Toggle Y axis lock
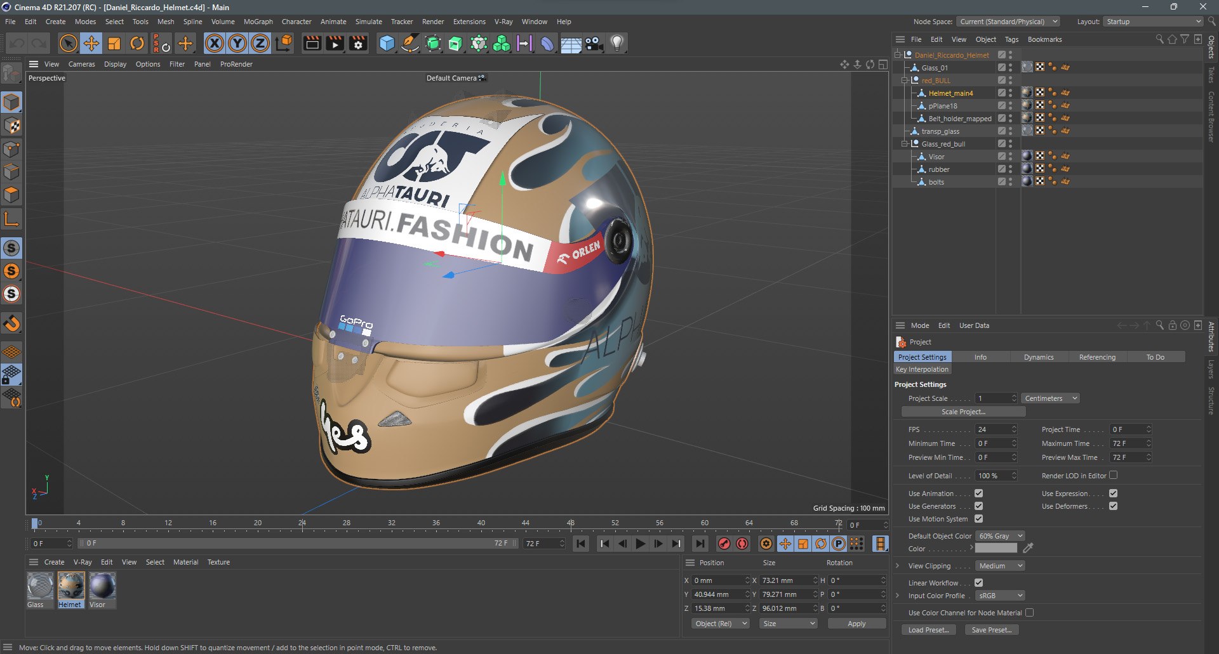Image resolution: width=1219 pixels, height=654 pixels. coord(237,44)
